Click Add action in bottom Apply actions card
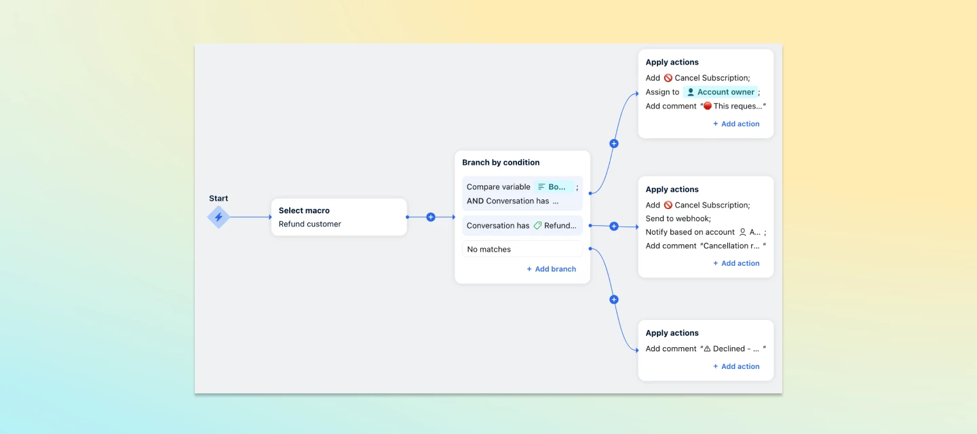Image resolution: width=977 pixels, height=434 pixels. [x=736, y=366]
